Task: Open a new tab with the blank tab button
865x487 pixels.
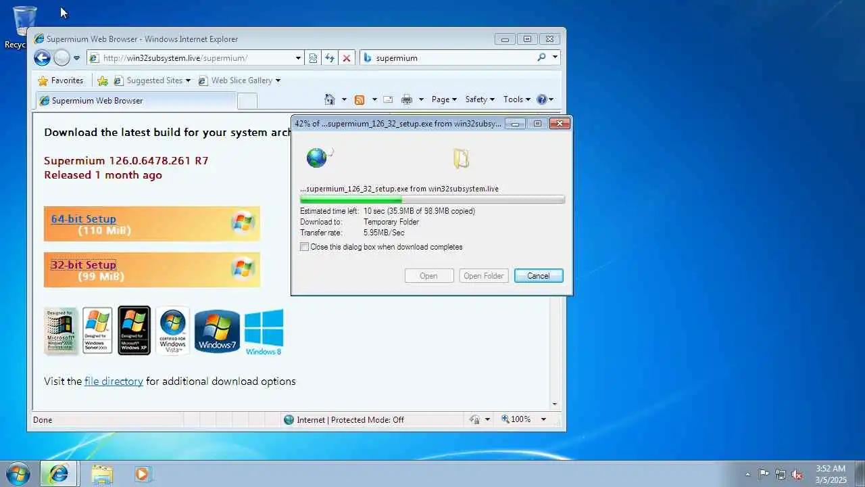Action: coord(247,101)
